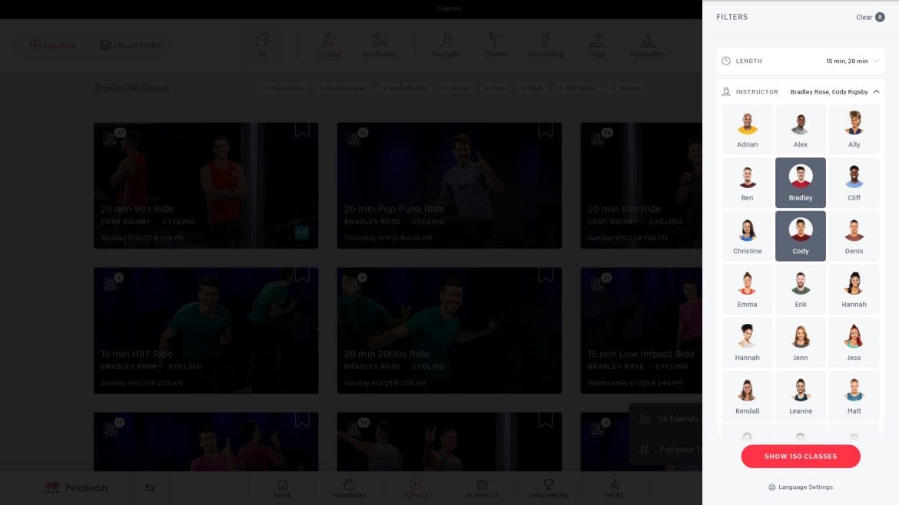Click the swap arrows icon beside PeloBuddy
The width and height of the screenshot is (899, 505).
coord(150,488)
